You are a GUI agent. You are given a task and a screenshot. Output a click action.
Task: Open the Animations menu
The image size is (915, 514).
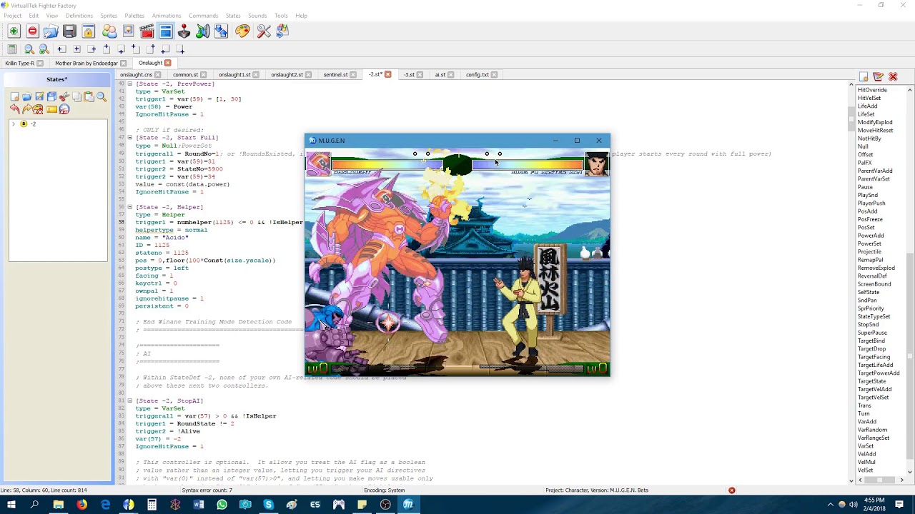click(x=166, y=16)
